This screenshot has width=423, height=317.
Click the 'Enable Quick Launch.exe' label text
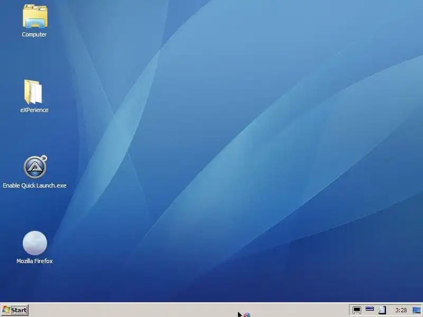[34, 185]
